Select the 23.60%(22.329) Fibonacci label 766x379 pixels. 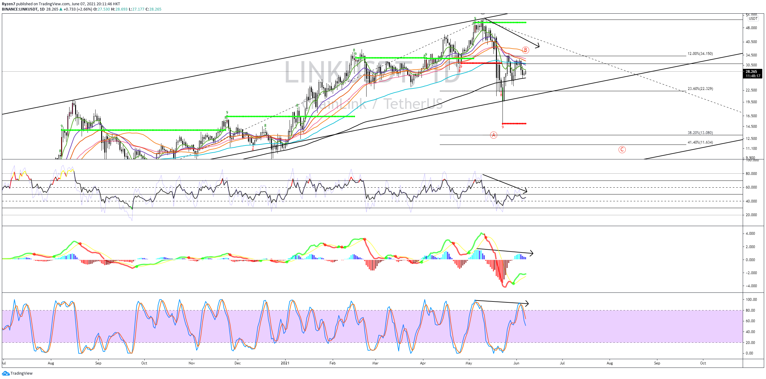click(x=700, y=89)
